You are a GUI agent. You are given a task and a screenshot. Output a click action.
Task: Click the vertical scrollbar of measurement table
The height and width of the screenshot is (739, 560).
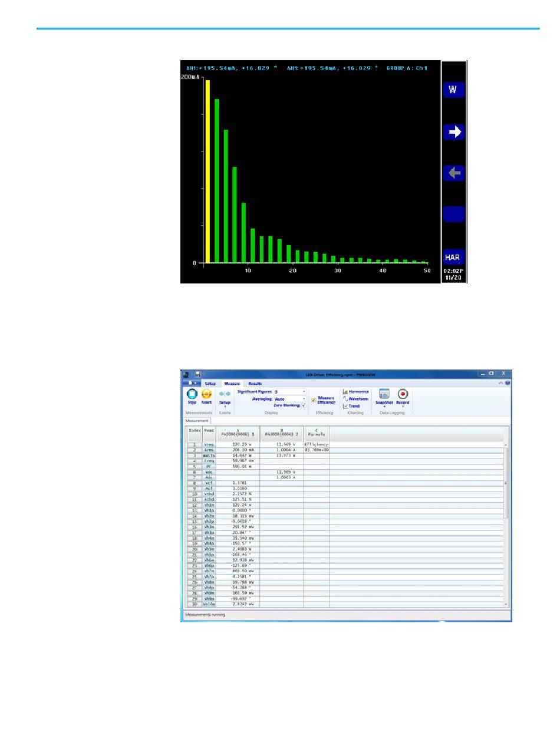pos(506,483)
